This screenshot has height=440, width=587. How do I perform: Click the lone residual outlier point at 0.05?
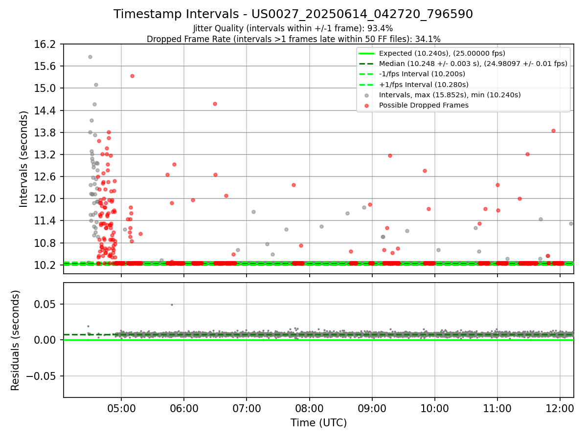172,305
